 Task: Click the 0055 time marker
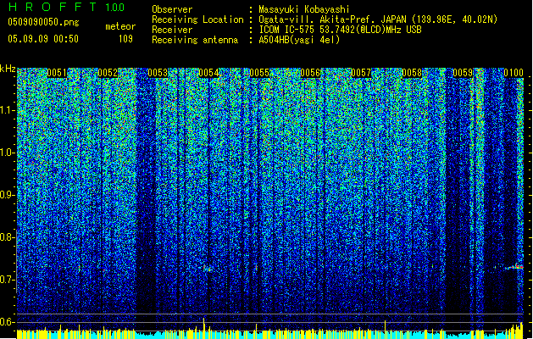tap(259, 73)
